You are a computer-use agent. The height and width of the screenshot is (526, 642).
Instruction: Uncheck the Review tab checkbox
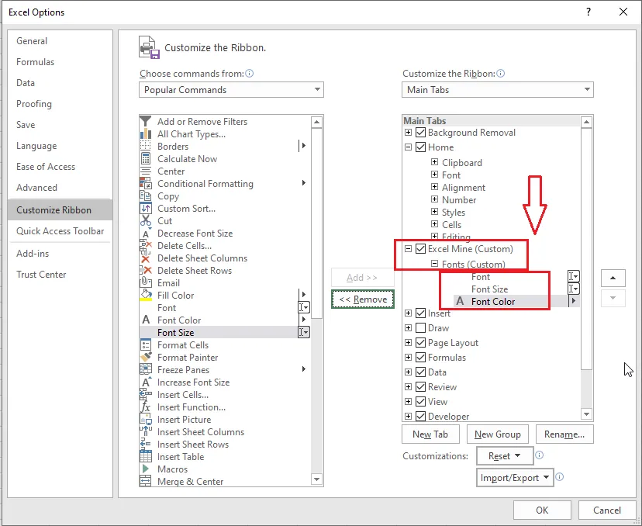420,386
